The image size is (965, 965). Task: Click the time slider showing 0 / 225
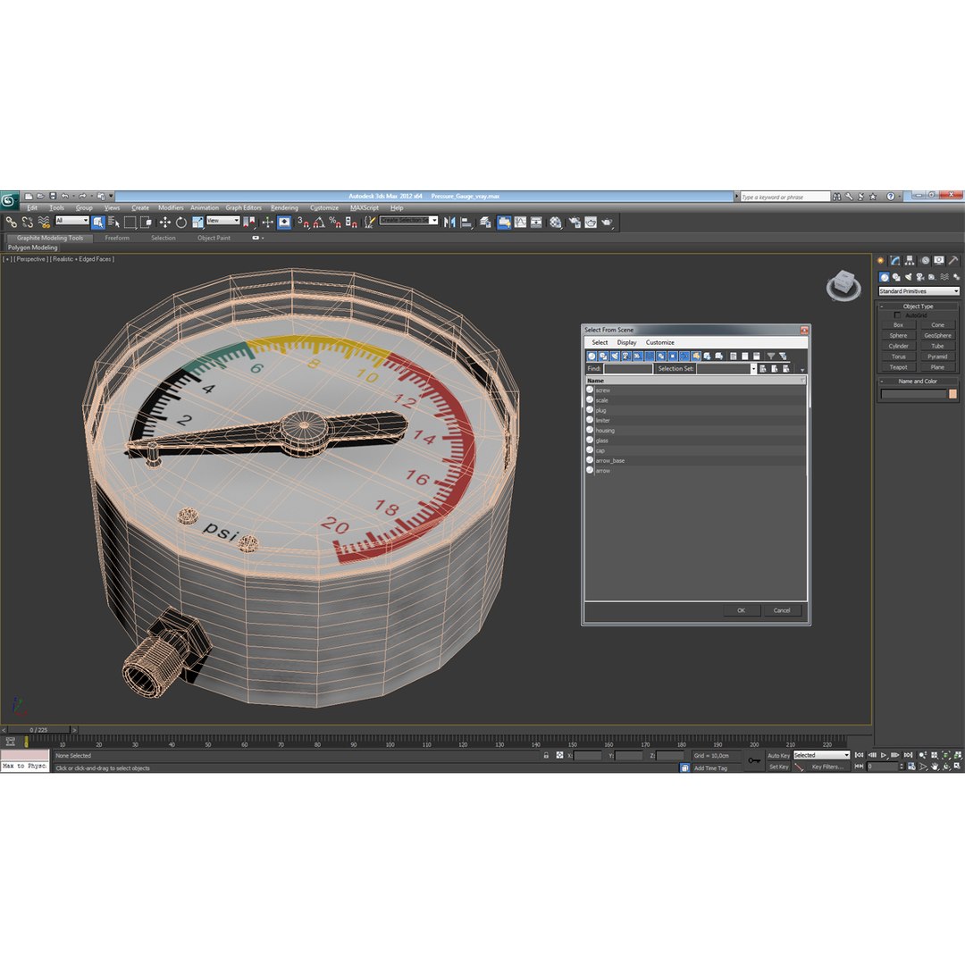point(38,730)
